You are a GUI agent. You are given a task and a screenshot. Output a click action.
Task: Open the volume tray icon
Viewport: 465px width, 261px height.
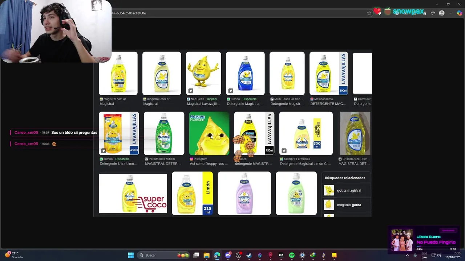click(x=439, y=255)
